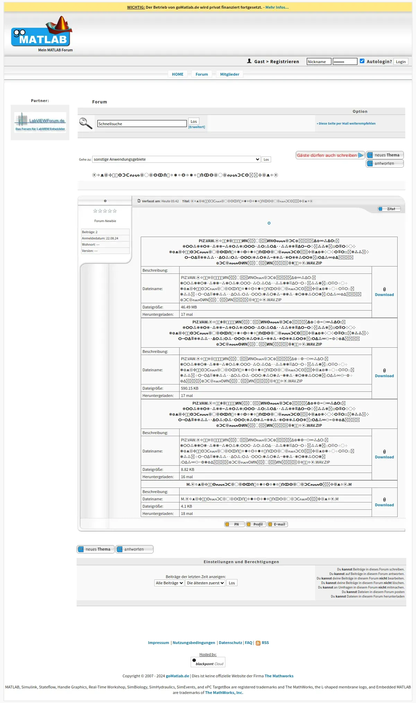Image resolution: width=416 pixels, height=703 pixels.
Task: Open the Impressum link
Action: [158, 643]
